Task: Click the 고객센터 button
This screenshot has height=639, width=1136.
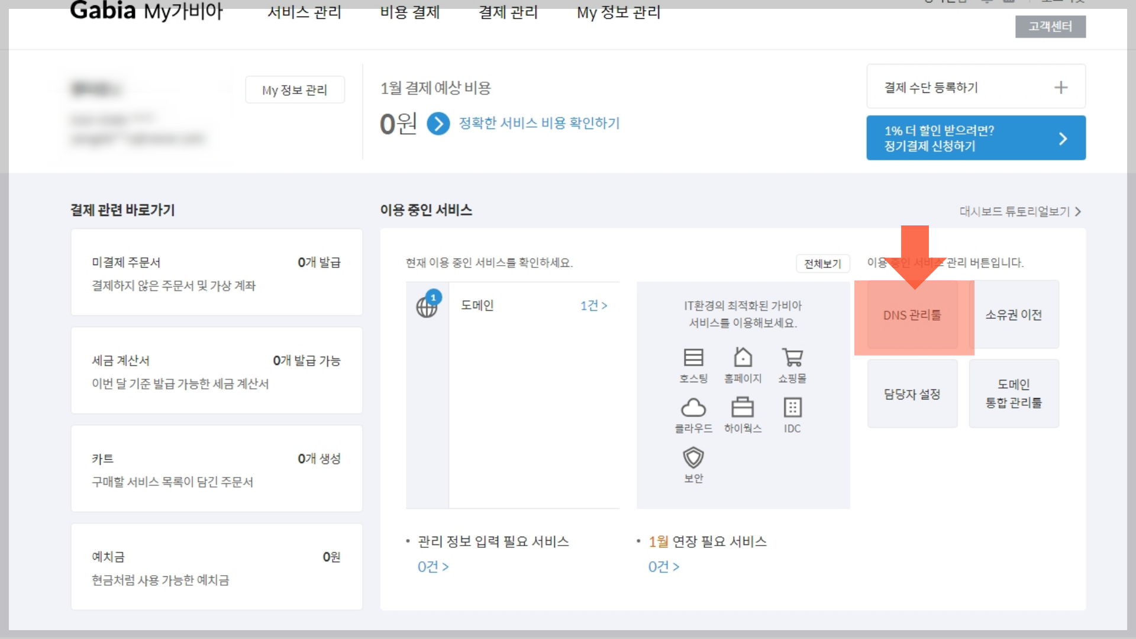Action: (1050, 27)
